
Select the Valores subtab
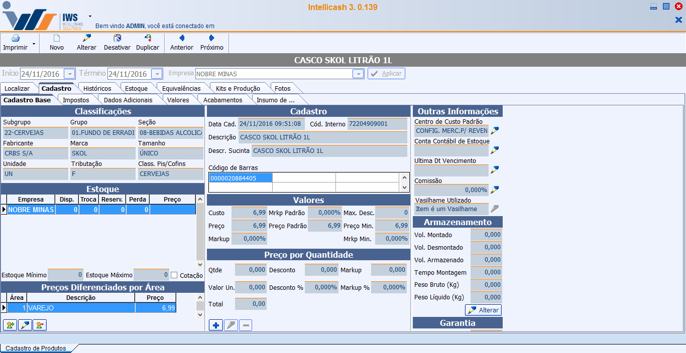[x=178, y=100]
